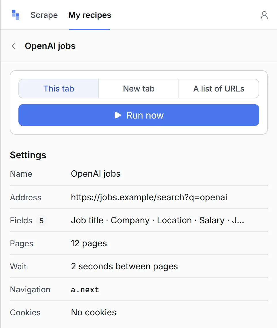Click the Name row label
This screenshot has width=277, height=328.
(x=21, y=174)
